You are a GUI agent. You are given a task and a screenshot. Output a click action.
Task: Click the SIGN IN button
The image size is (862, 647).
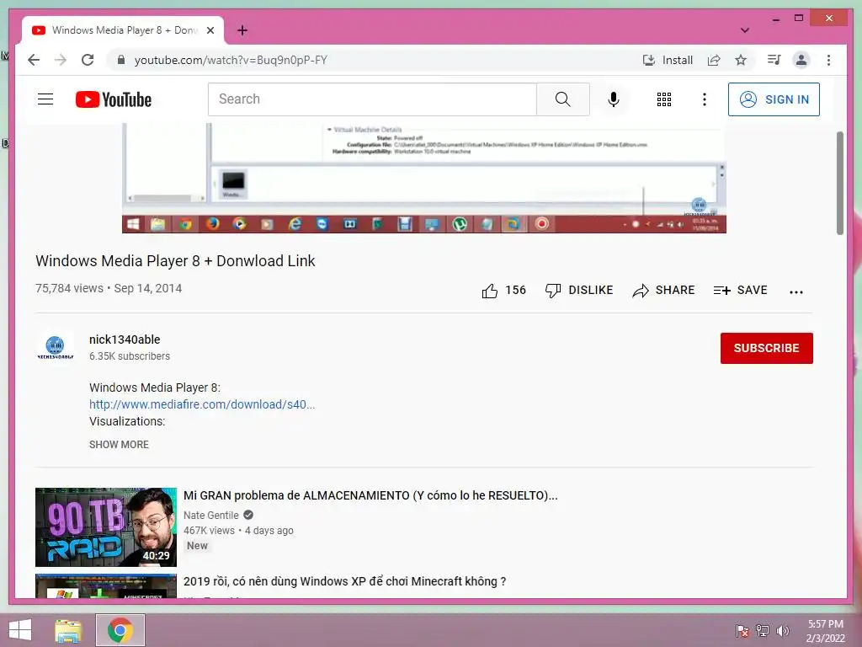coord(774,99)
